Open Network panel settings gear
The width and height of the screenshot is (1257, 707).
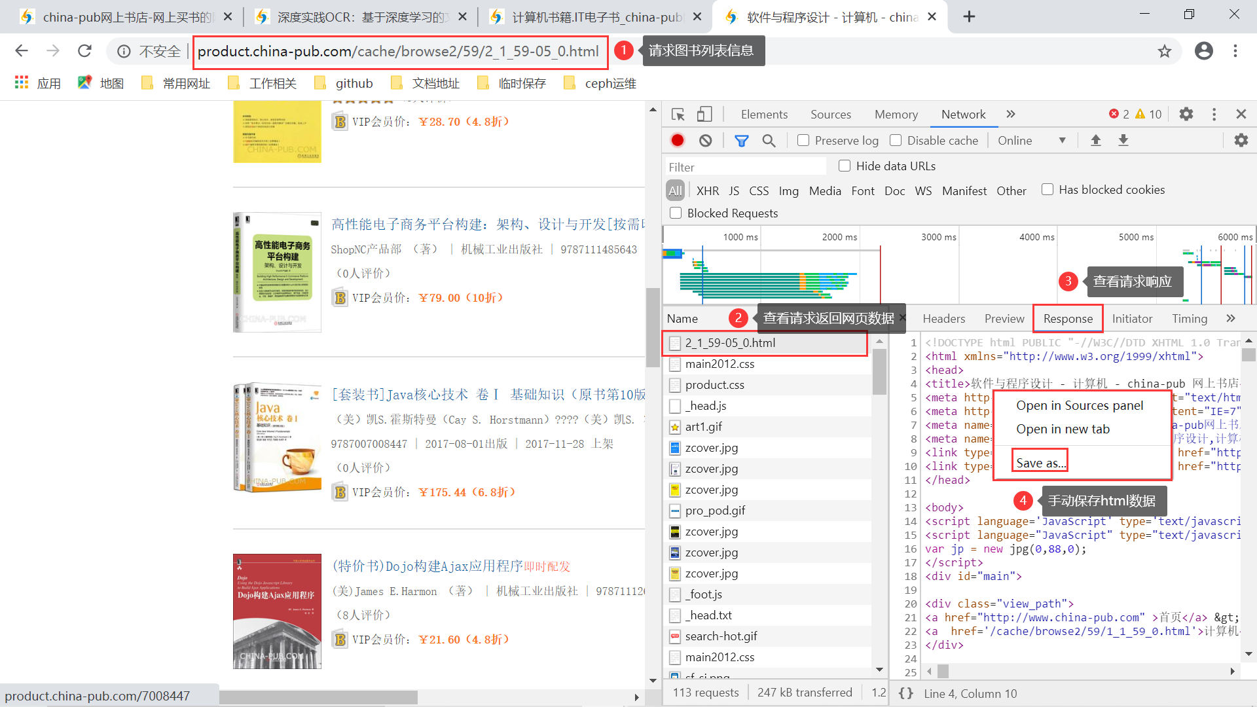pos(1241,140)
